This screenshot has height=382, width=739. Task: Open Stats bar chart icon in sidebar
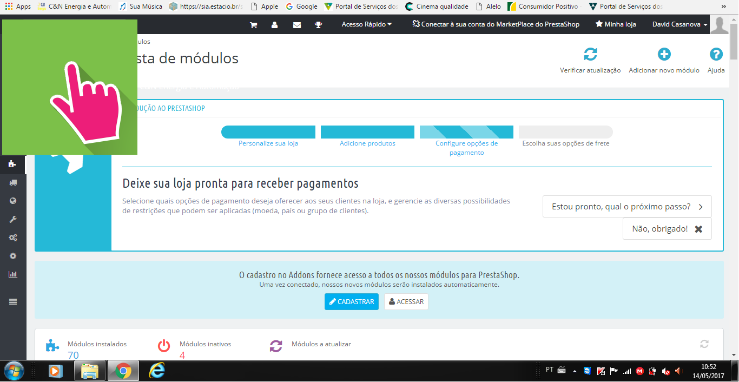[x=13, y=274]
